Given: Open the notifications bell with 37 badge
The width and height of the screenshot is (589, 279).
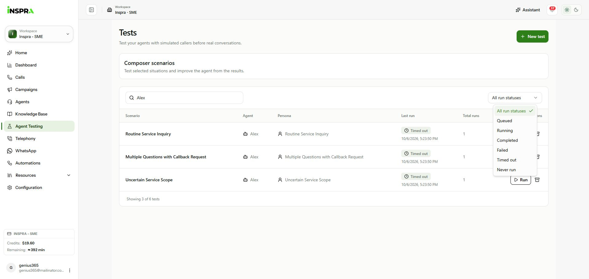Looking at the screenshot, I should pos(552,10).
